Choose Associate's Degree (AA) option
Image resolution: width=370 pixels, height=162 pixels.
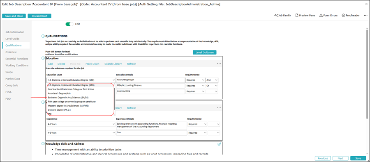(x=80, y=93)
